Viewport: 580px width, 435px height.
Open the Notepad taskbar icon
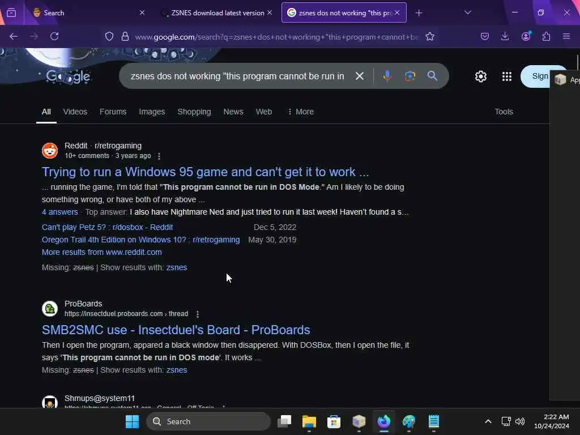[x=433, y=421]
